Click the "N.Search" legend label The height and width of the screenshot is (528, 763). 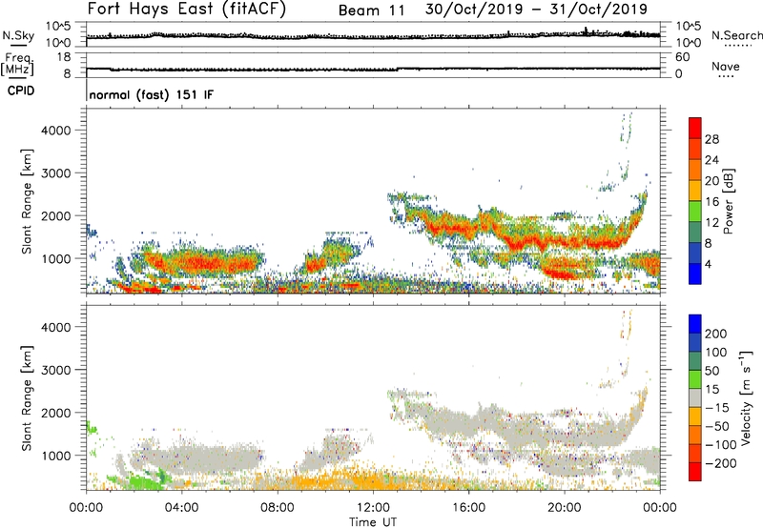click(736, 35)
